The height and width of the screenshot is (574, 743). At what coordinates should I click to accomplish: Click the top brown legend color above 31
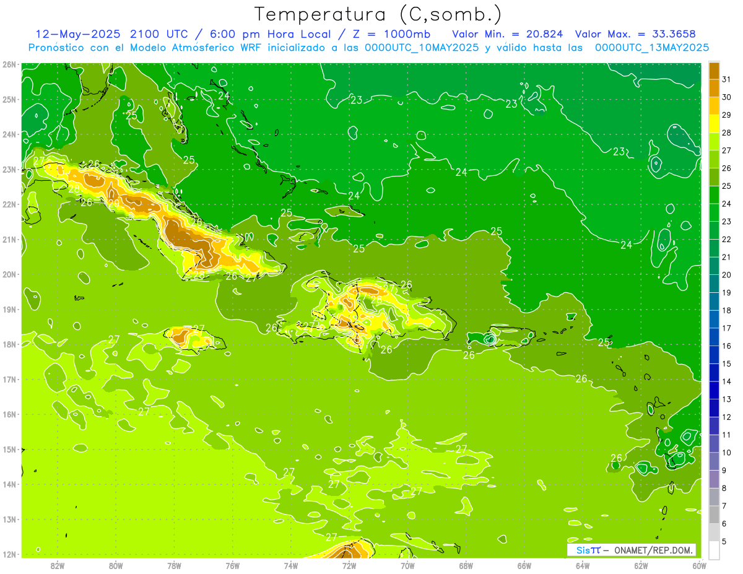[714, 71]
